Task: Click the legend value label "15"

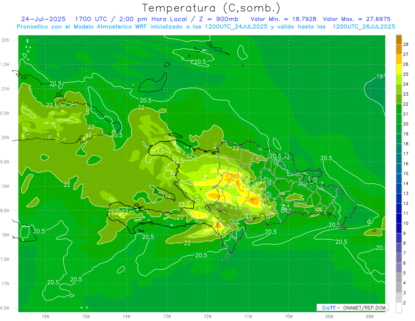Action: tap(406, 173)
